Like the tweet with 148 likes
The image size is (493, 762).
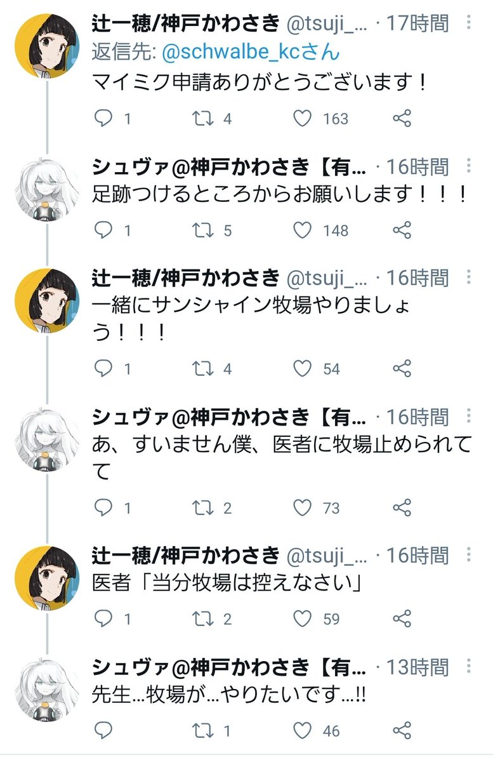point(303,230)
